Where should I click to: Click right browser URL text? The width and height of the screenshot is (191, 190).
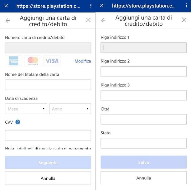pos(144,6)
